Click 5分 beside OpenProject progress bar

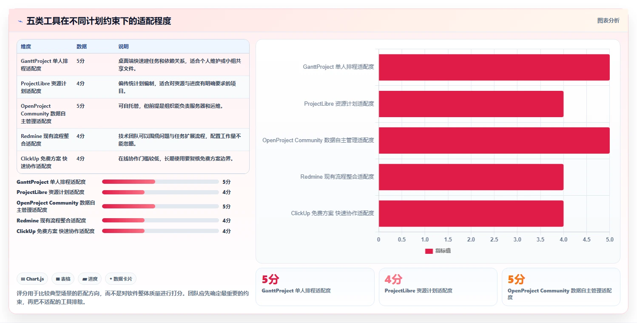click(x=227, y=206)
